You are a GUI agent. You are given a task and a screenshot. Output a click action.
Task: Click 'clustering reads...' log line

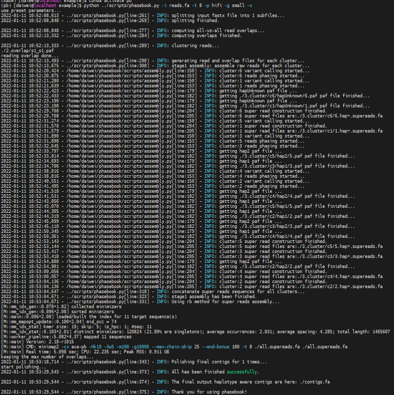[x=110, y=46]
